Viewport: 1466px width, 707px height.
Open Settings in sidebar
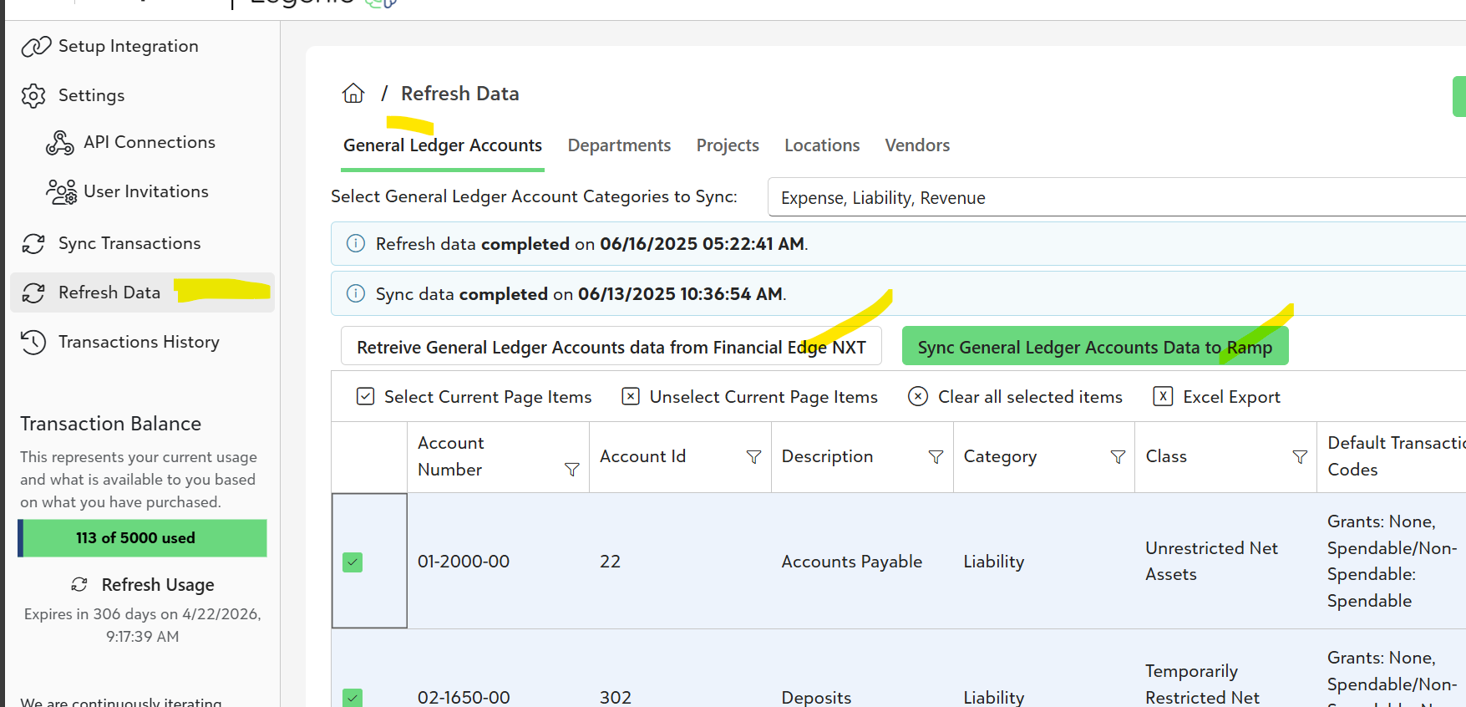[92, 96]
